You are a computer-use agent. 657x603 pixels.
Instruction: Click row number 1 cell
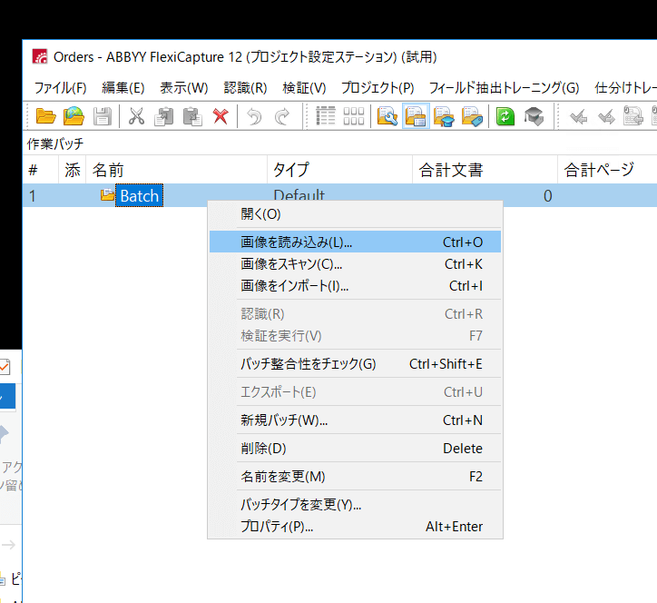[33, 196]
